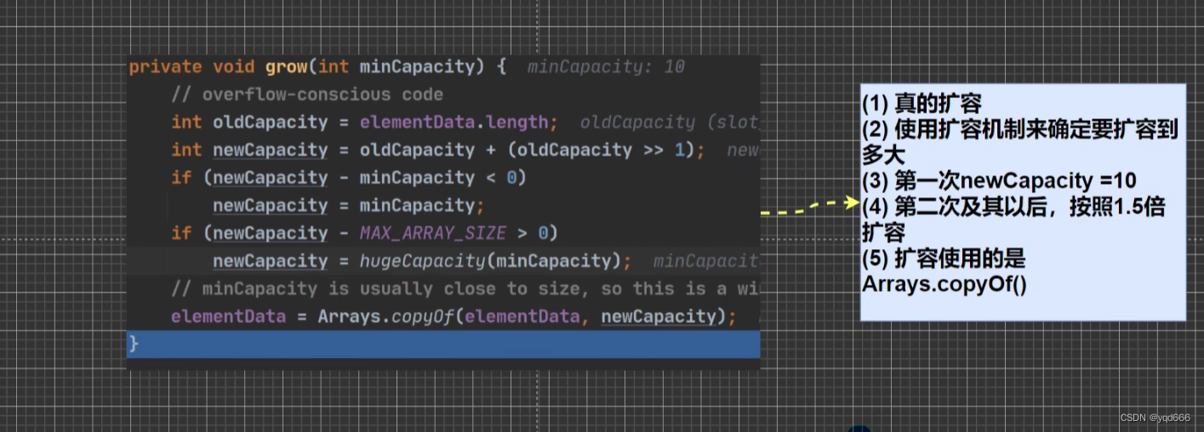
Task: Click the grow method name in signature
Action: point(286,66)
